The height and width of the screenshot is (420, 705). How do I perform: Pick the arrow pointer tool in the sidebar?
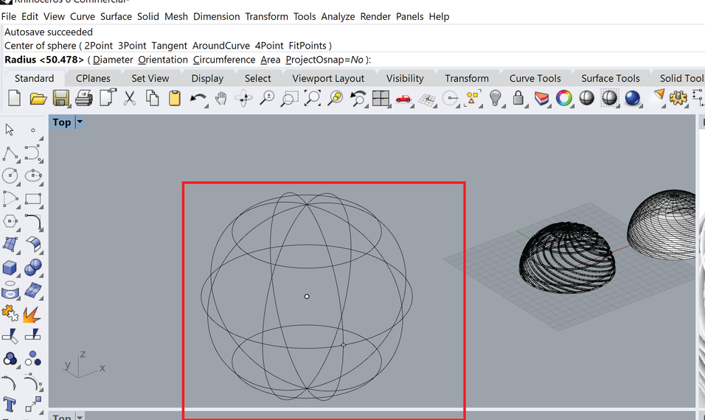(x=10, y=130)
